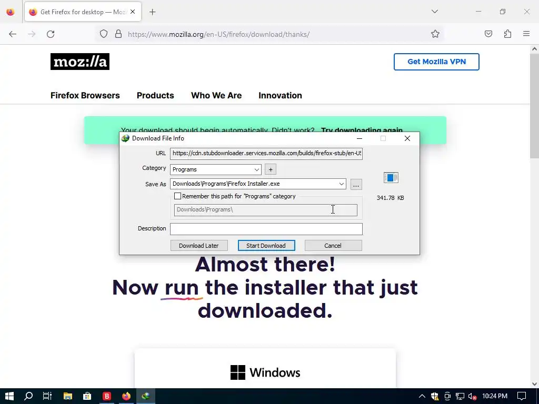Viewport: 539px width, 404px height.
Task: Open Firefox View pinned icon
Action: point(11,12)
